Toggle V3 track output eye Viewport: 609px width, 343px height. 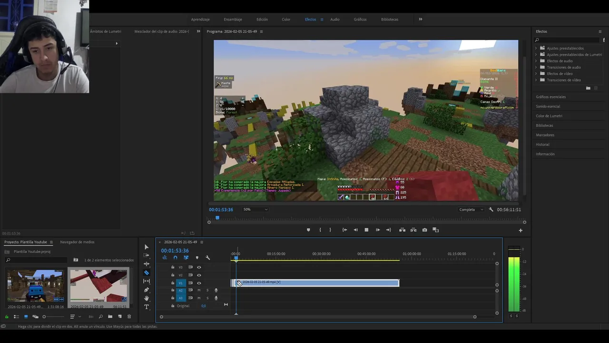pos(199,267)
